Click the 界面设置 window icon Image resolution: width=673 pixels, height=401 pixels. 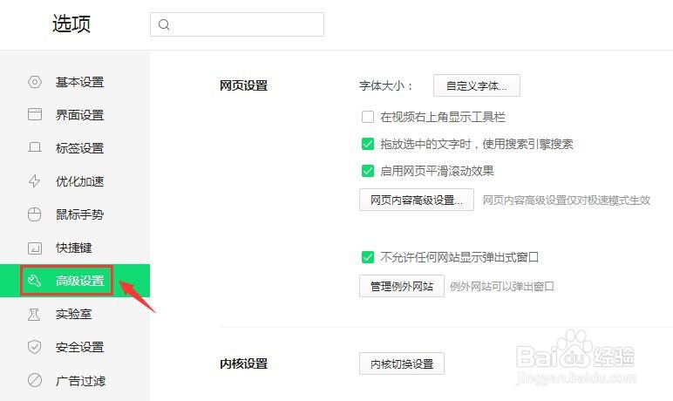(35, 114)
